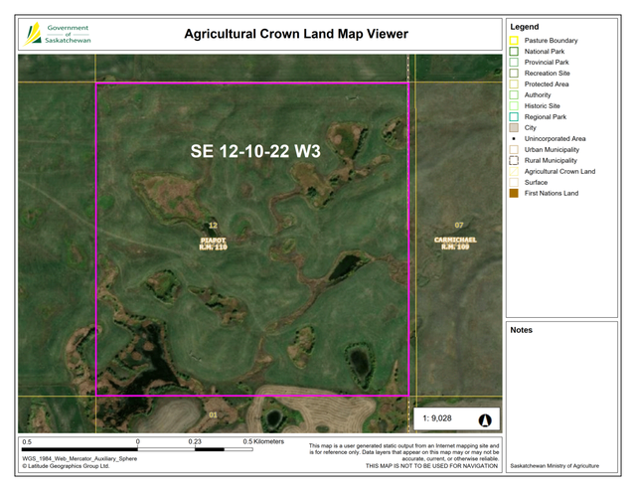Click the CARMICHAEL R.M. 109 map label
The image size is (636, 491).
[x=458, y=243]
